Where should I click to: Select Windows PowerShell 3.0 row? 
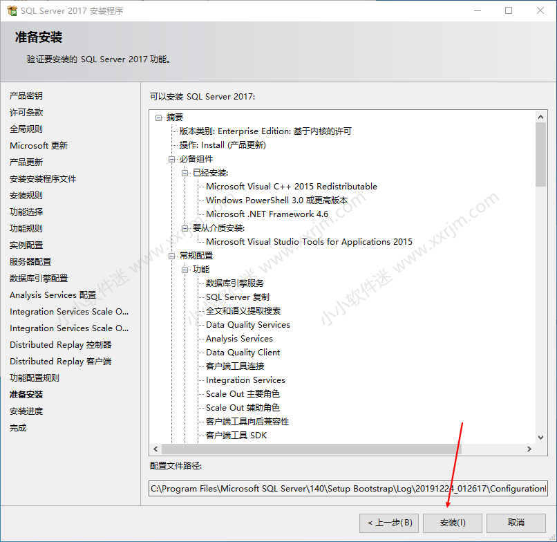pyautogui.click(x=276, y=200)
